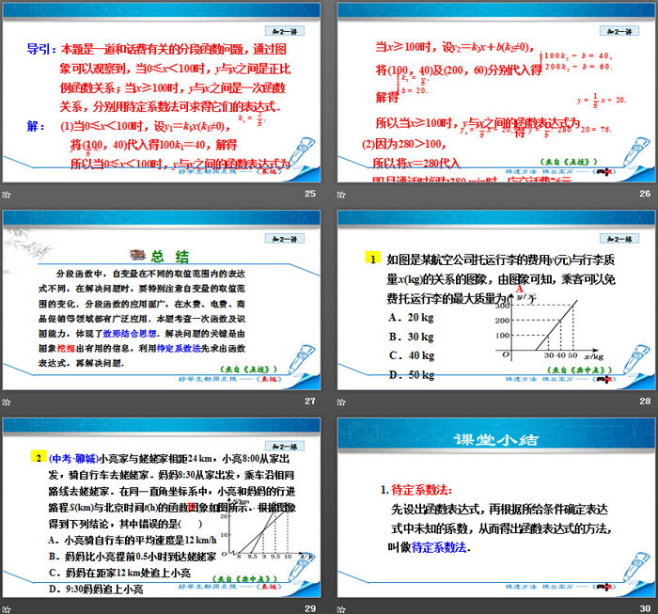This screenshot has width=658, height=614.
Task: Open slide 26 thumbnail with the solution steps
Action: click(496, 92)
